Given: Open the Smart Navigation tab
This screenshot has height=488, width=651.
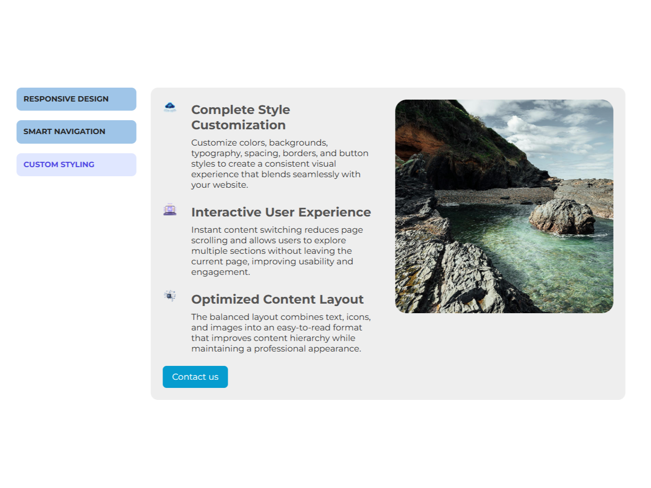Looking at the screenshot, I should pos(76,132).
